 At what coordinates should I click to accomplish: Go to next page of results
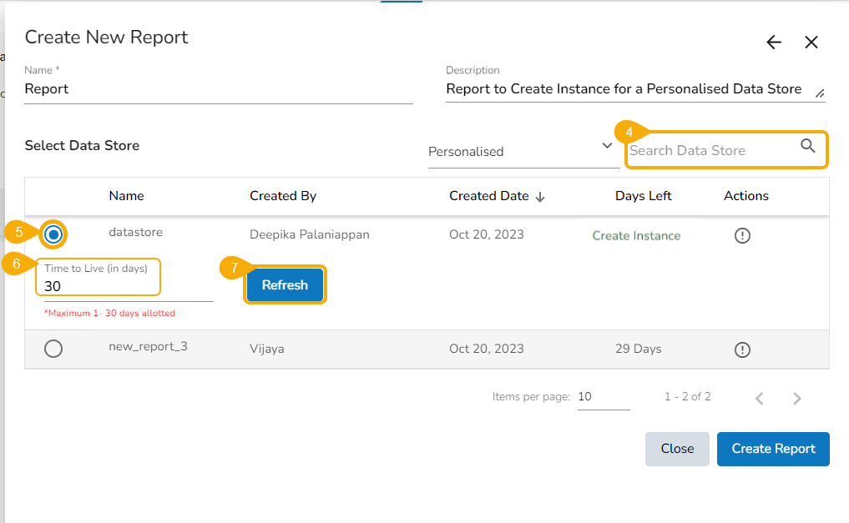coord(797,398)
